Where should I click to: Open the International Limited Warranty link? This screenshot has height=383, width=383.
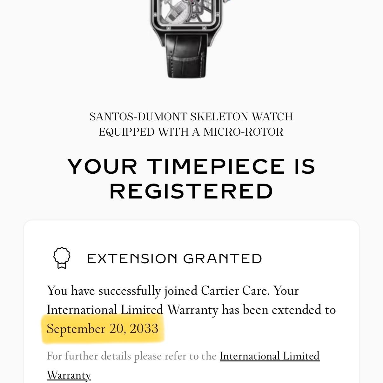pyautogui.click(x=269, y=356)
